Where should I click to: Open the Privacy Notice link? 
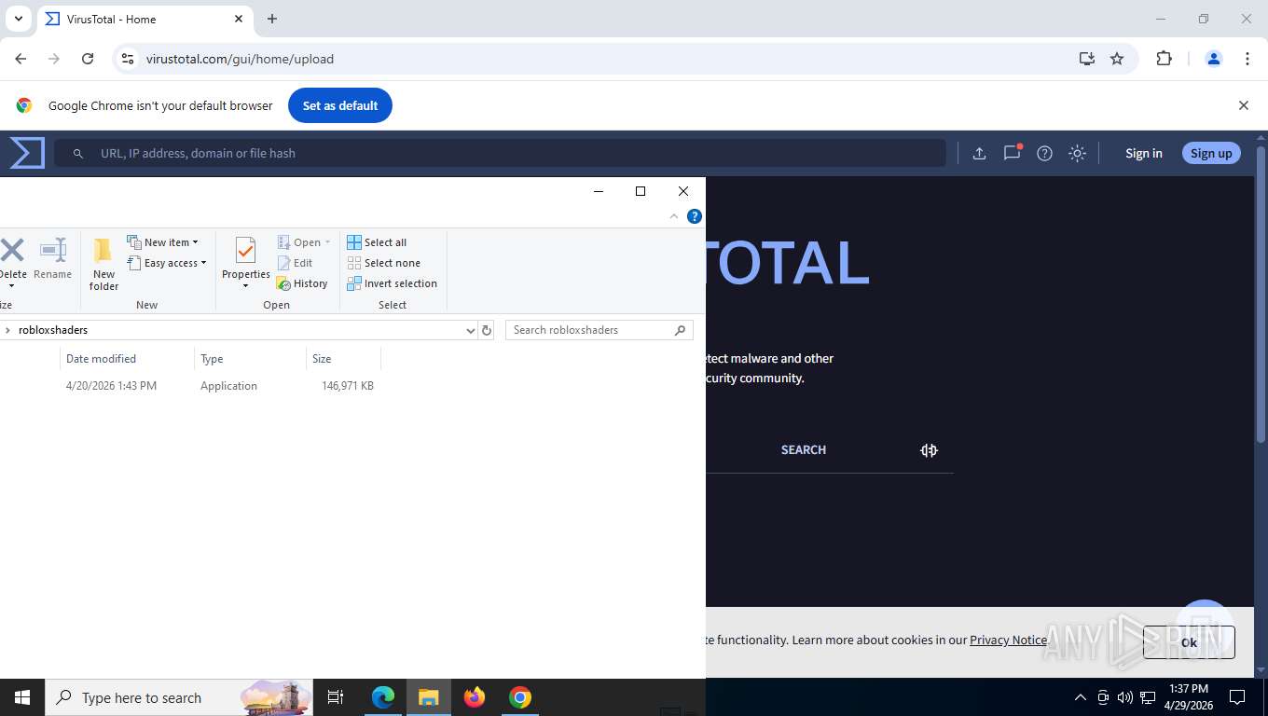click(x=1008, y=640)
